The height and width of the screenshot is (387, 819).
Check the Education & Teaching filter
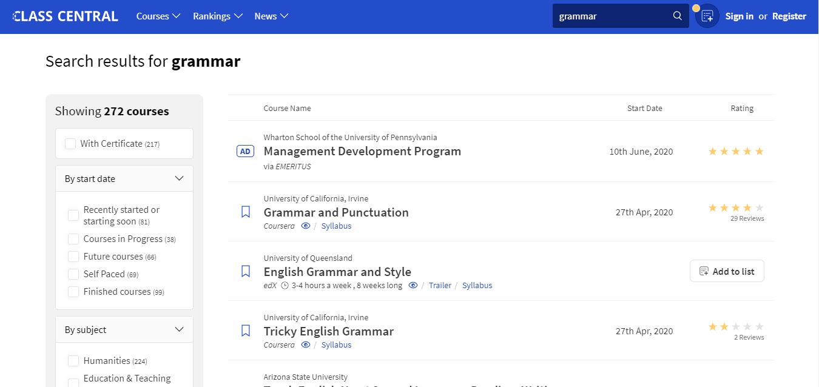73,383
